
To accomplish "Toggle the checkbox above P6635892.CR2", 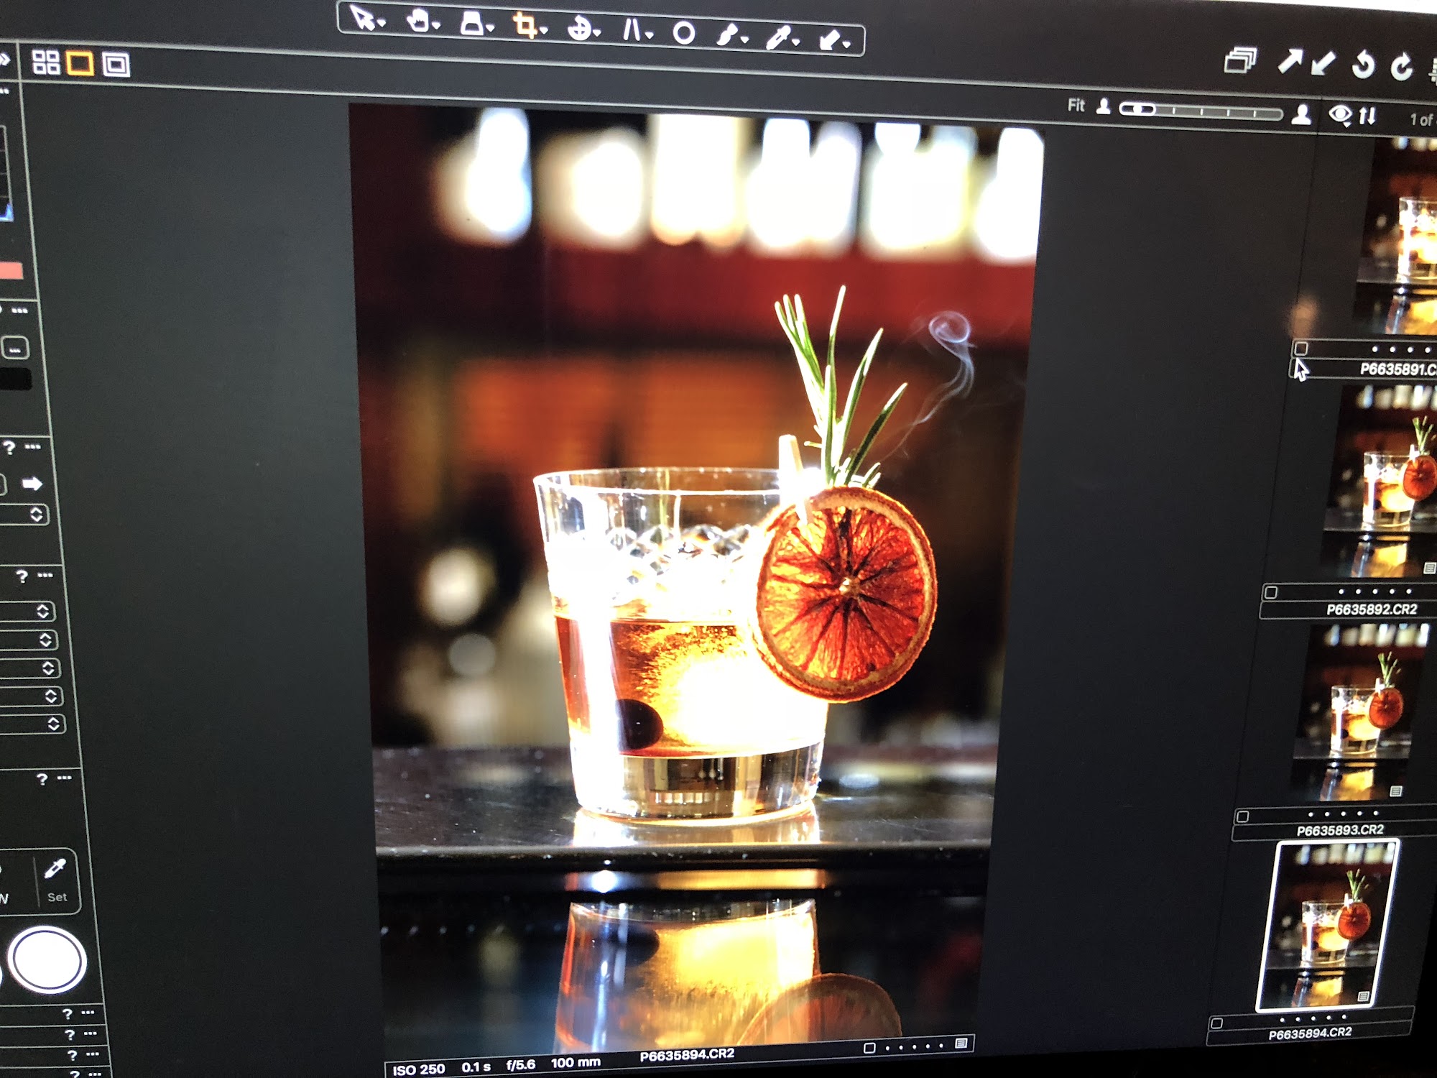I will [1271, 592].
